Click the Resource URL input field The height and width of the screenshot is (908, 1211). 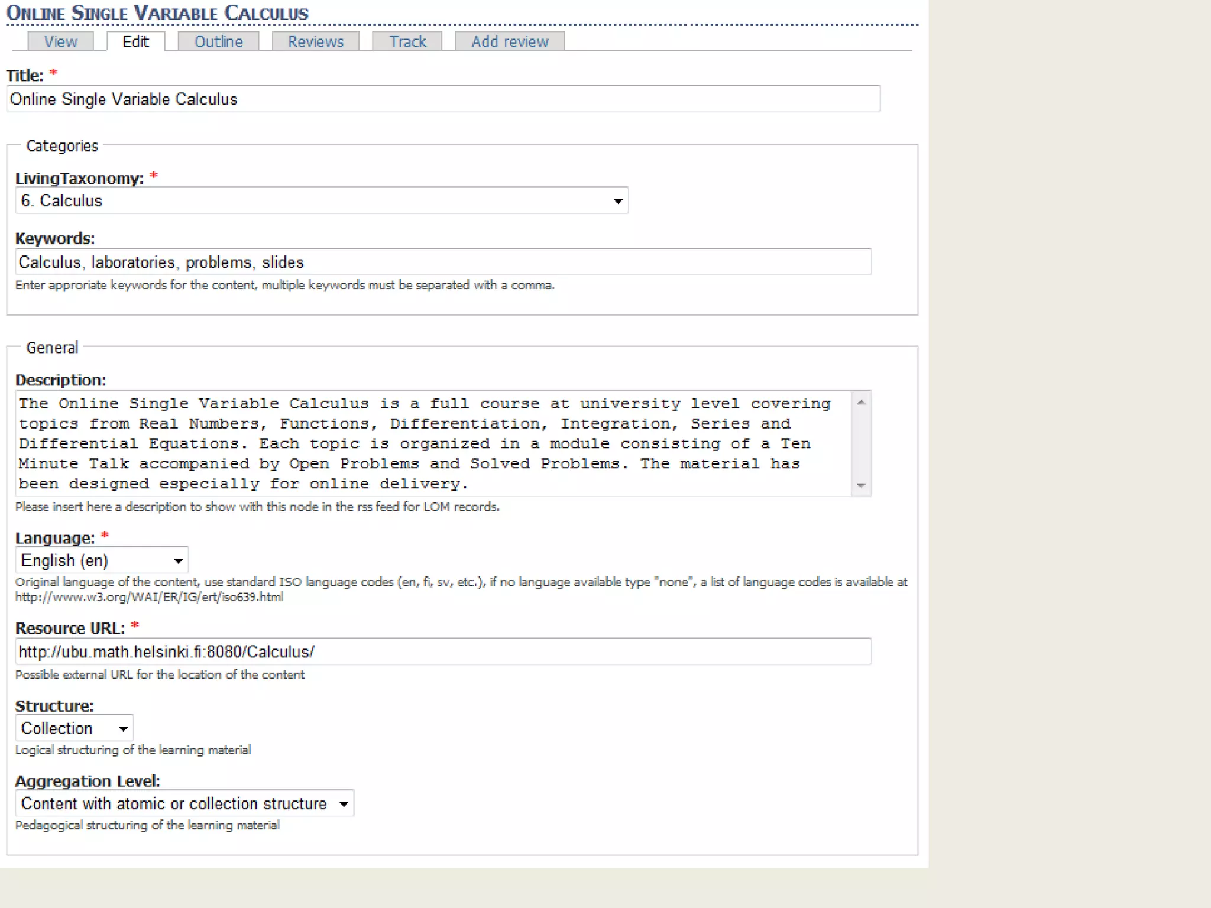[442, 652]
